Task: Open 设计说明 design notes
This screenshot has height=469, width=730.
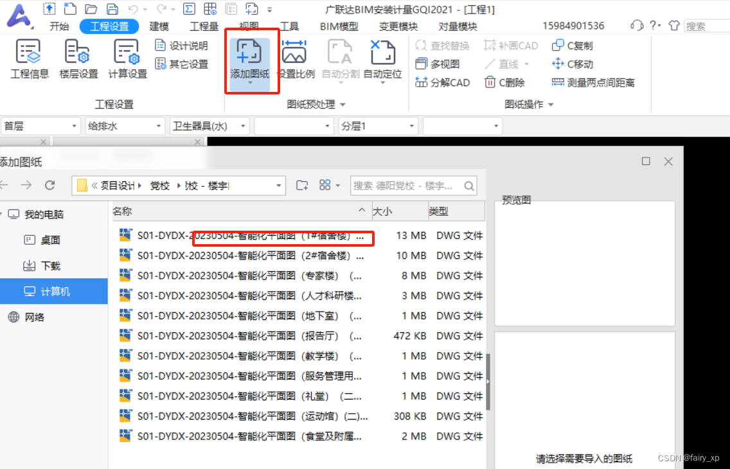Action: coord(181,46)
